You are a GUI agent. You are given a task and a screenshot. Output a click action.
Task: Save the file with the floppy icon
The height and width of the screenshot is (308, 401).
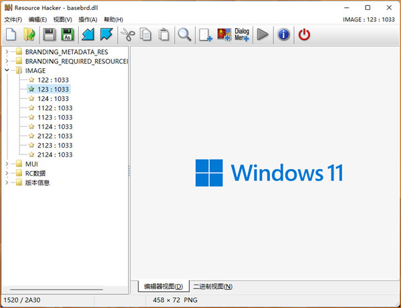click(x=49, y=35)
